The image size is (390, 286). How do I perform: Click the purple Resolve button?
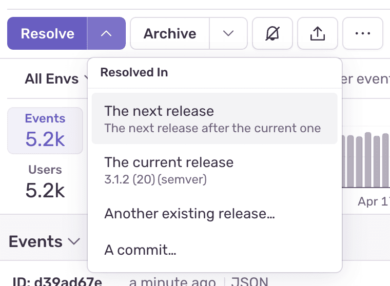pyautogui.click(x=47, y=34)
